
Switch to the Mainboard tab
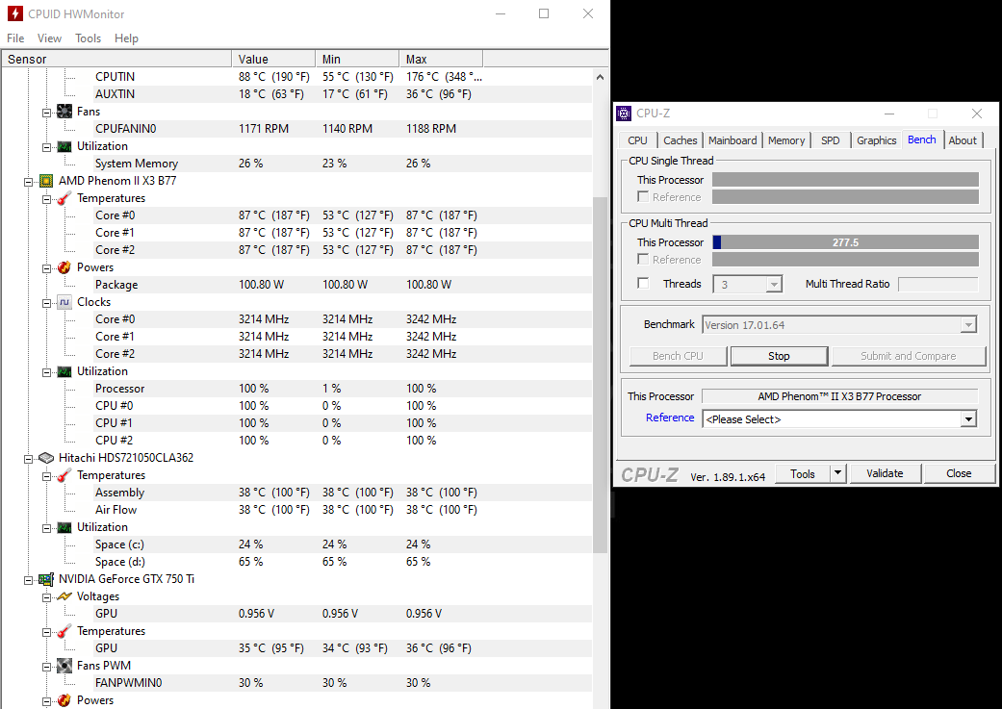[x=732, y=140]
